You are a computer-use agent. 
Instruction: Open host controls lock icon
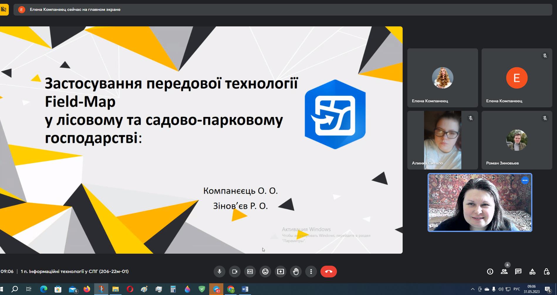tap(546, 272)
